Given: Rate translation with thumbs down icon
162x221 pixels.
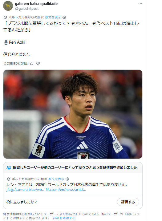Looking at the screenshot, I should [38, 63].
